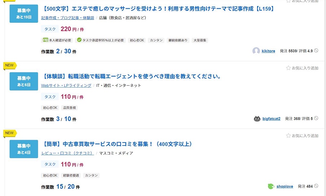Open the レビュー・口コミ（クチコミ） category link

tap(68, 153)
